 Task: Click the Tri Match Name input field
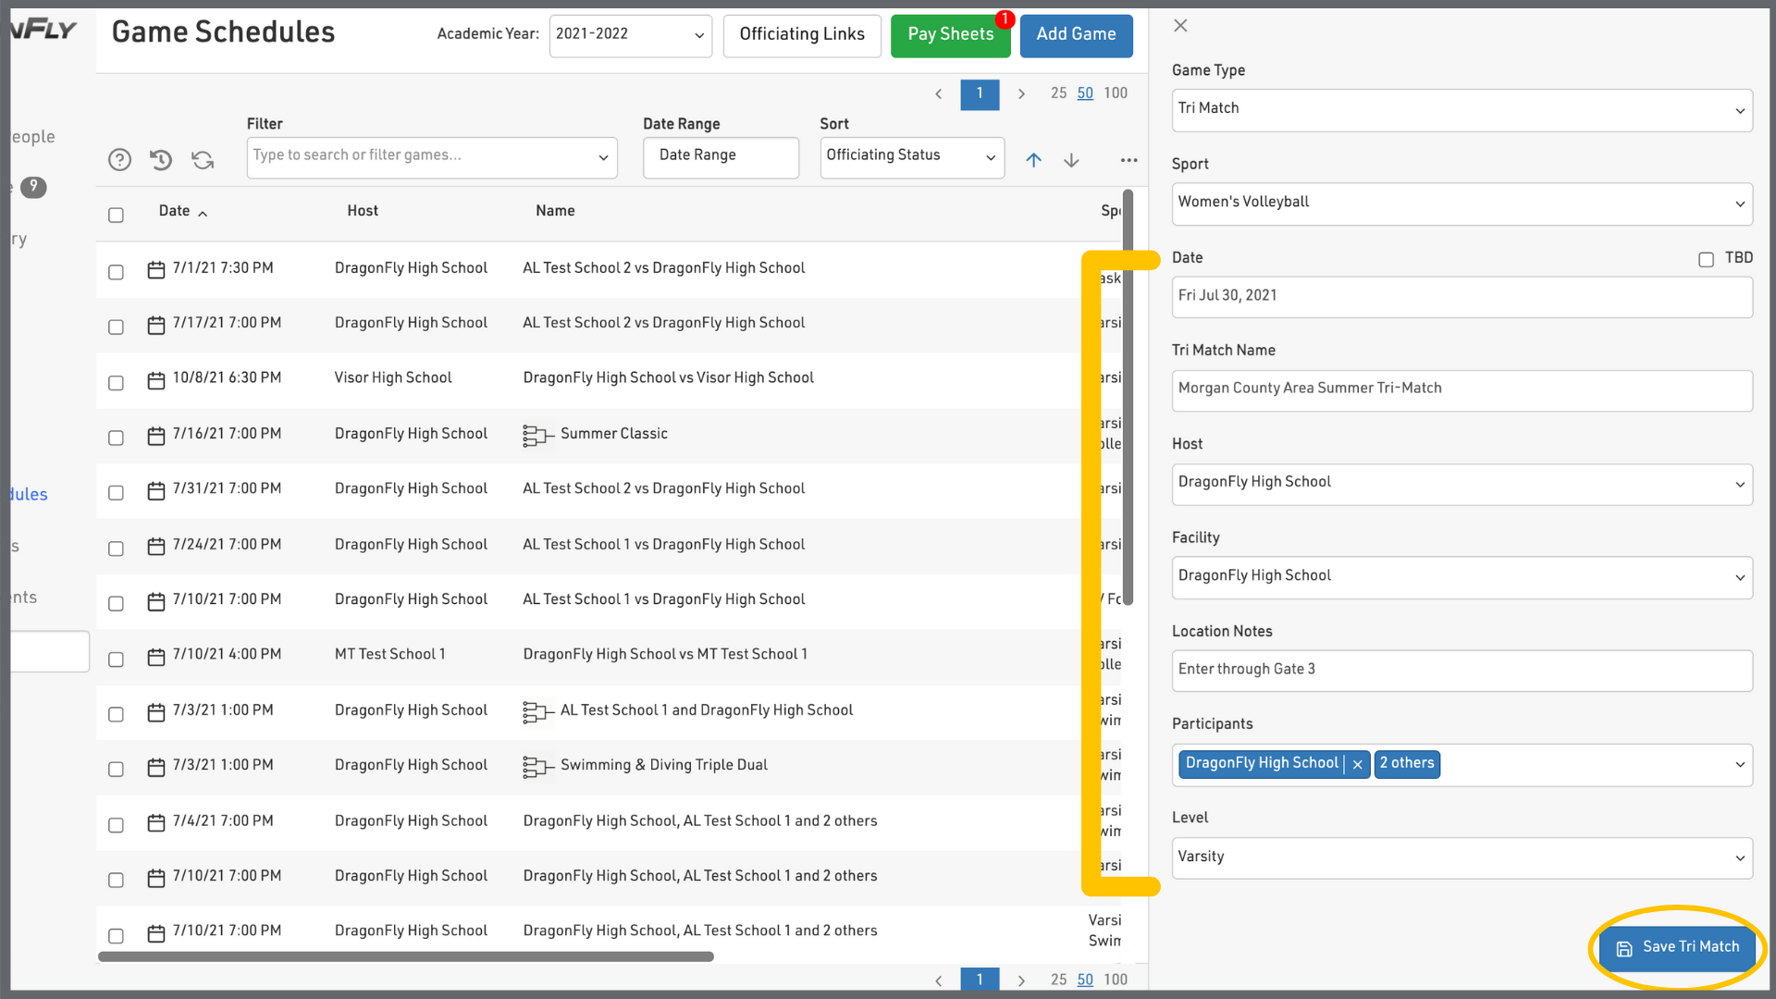(1461, 389)
